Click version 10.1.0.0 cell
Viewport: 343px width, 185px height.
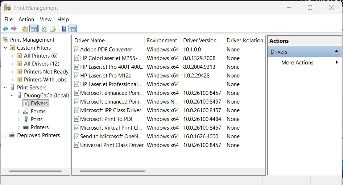(192, 50)
